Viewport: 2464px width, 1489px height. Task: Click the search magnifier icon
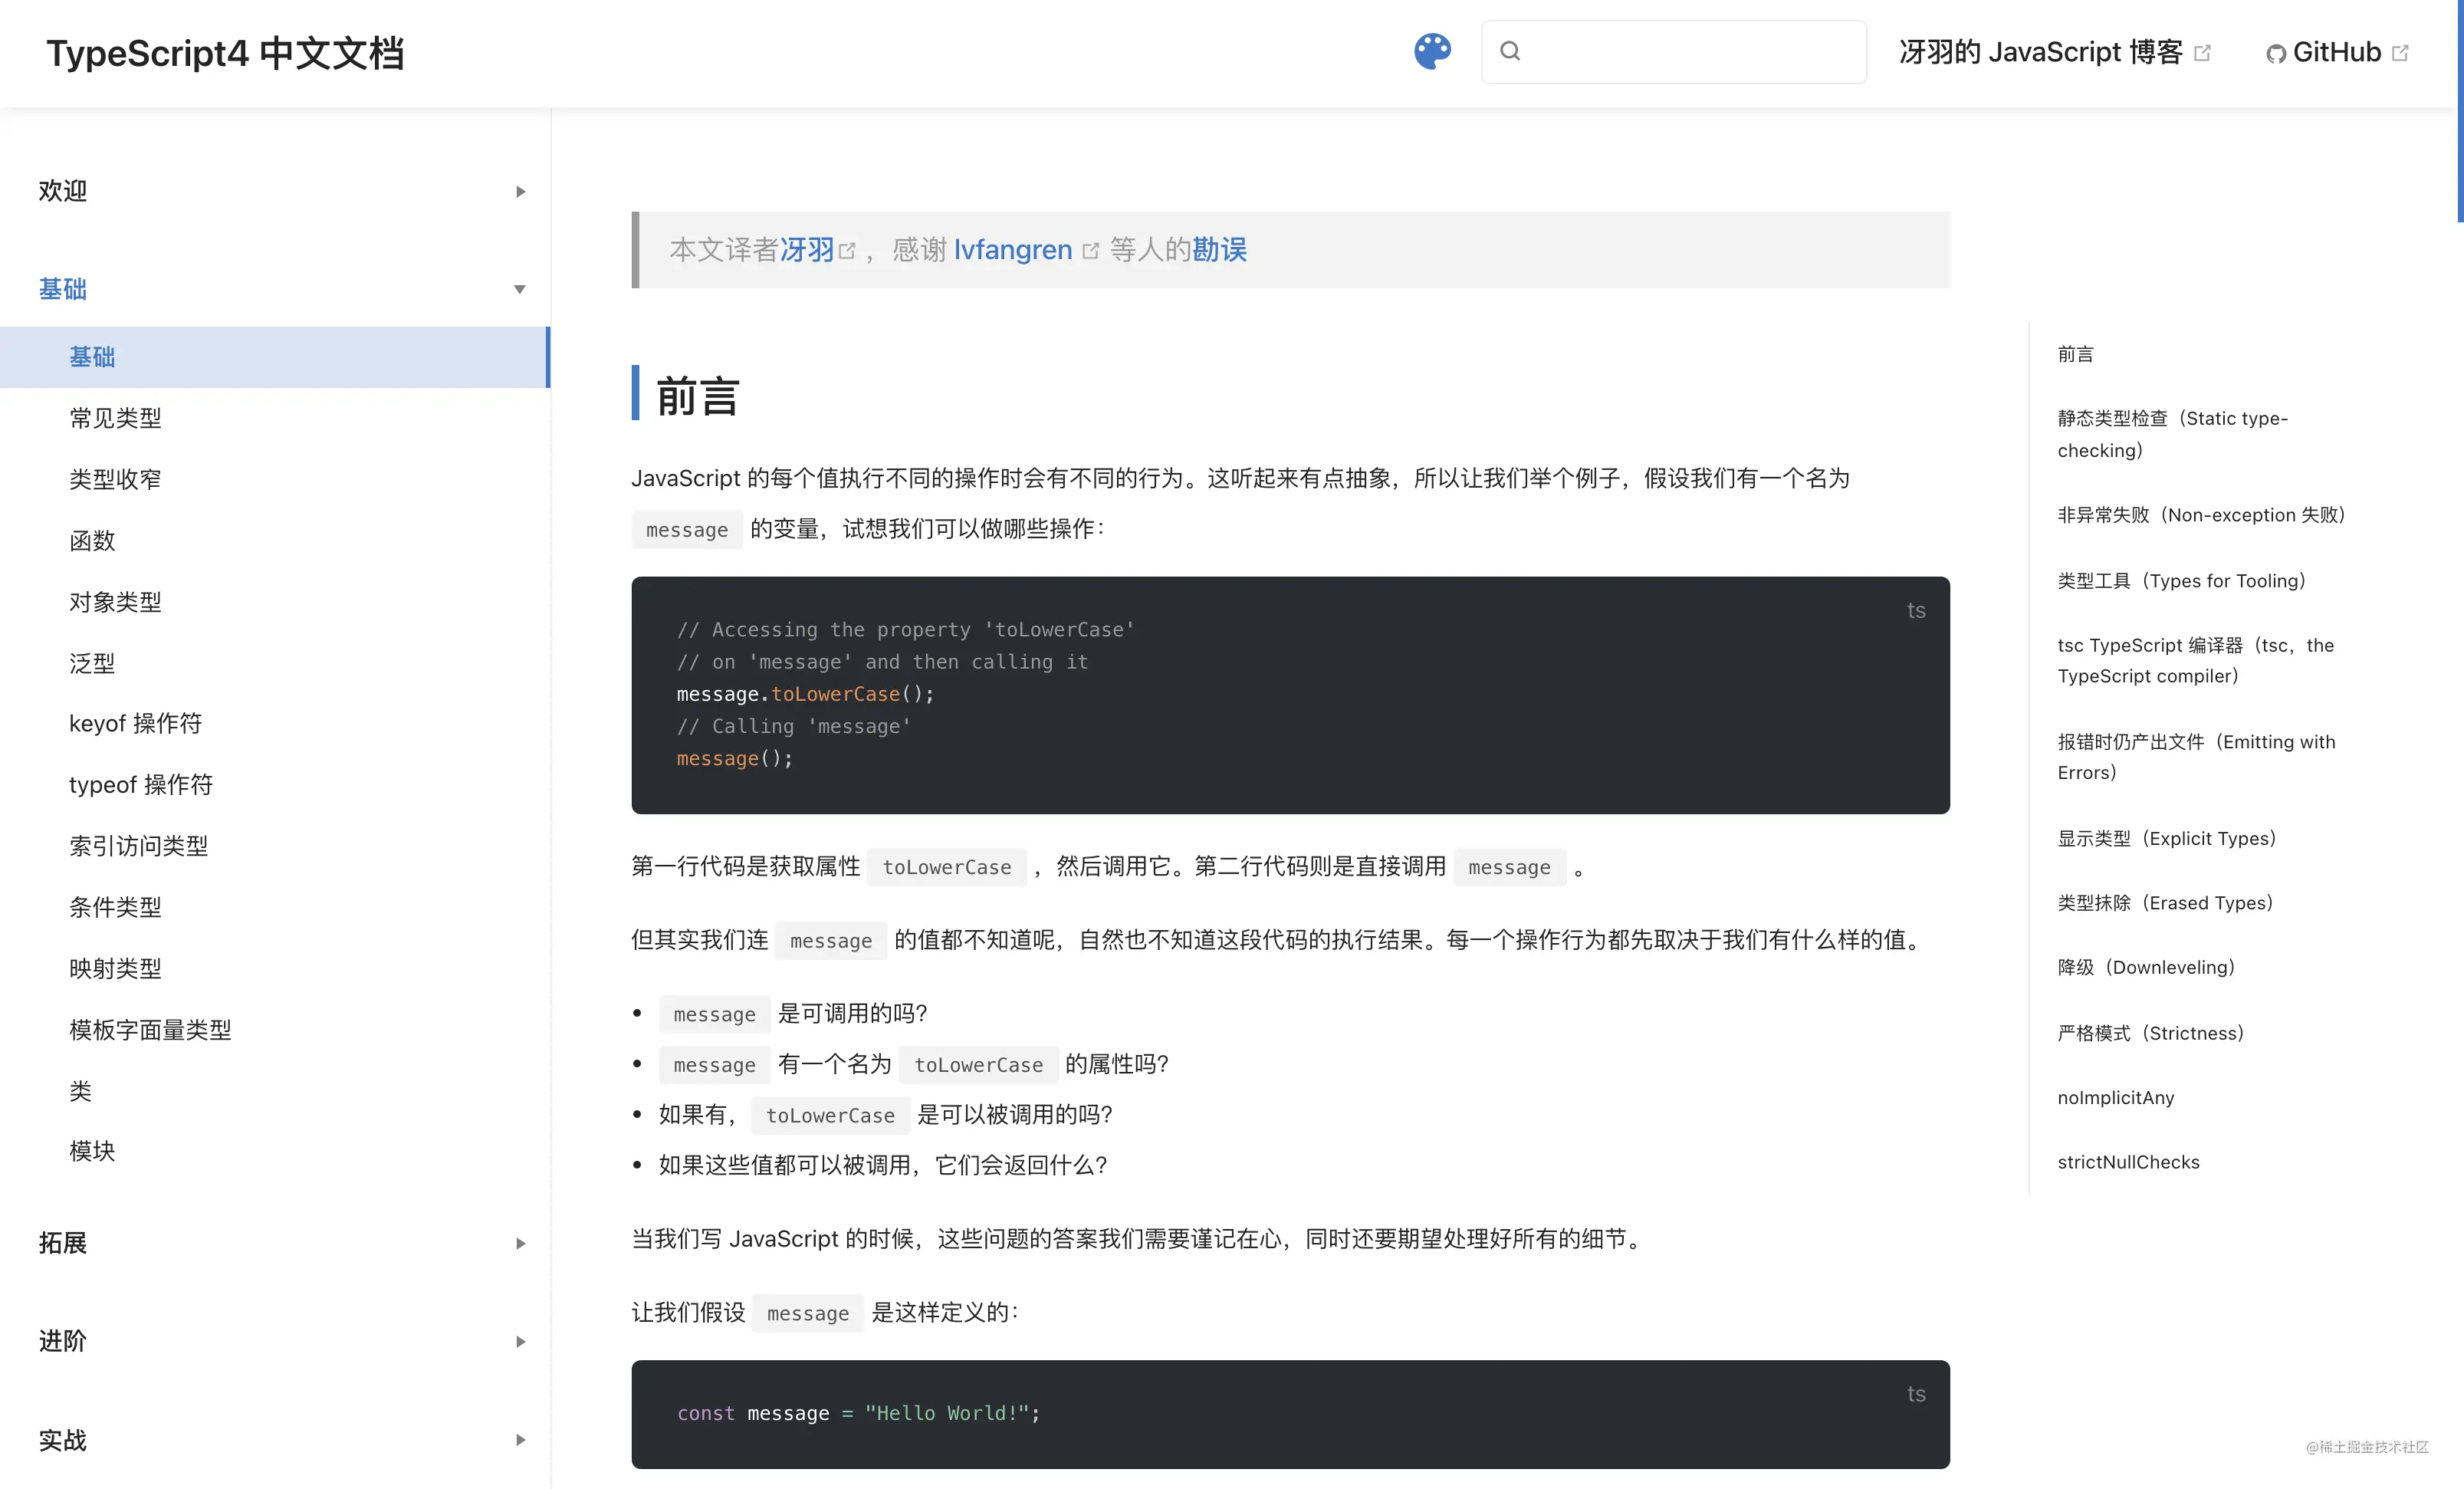(1510, 51)
